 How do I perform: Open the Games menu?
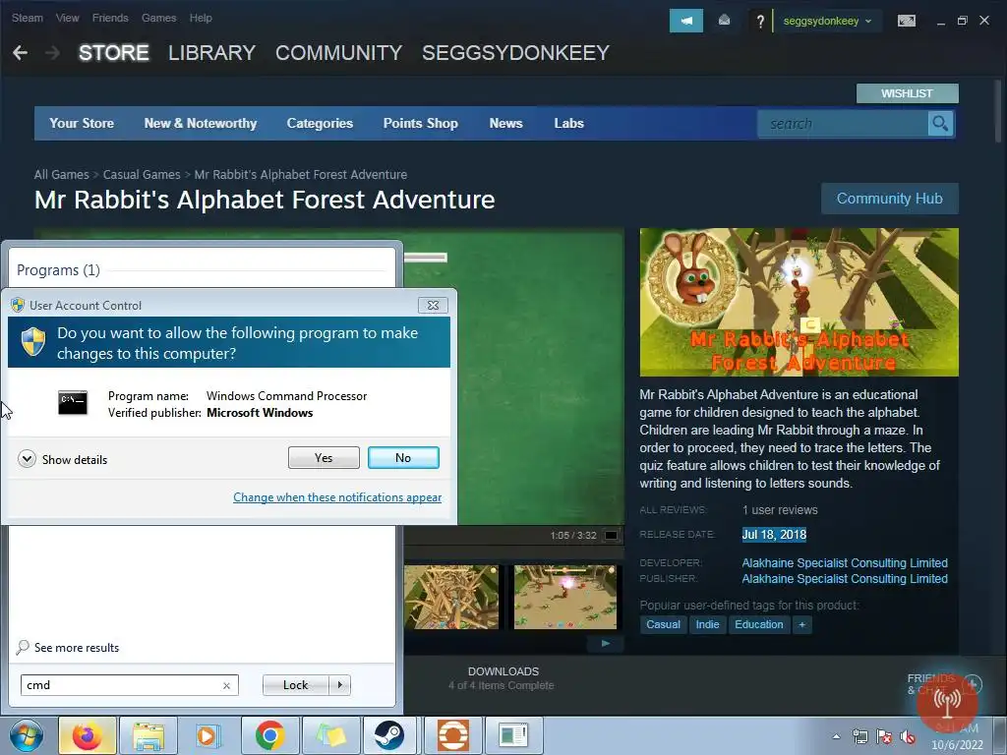coord(158,18)
